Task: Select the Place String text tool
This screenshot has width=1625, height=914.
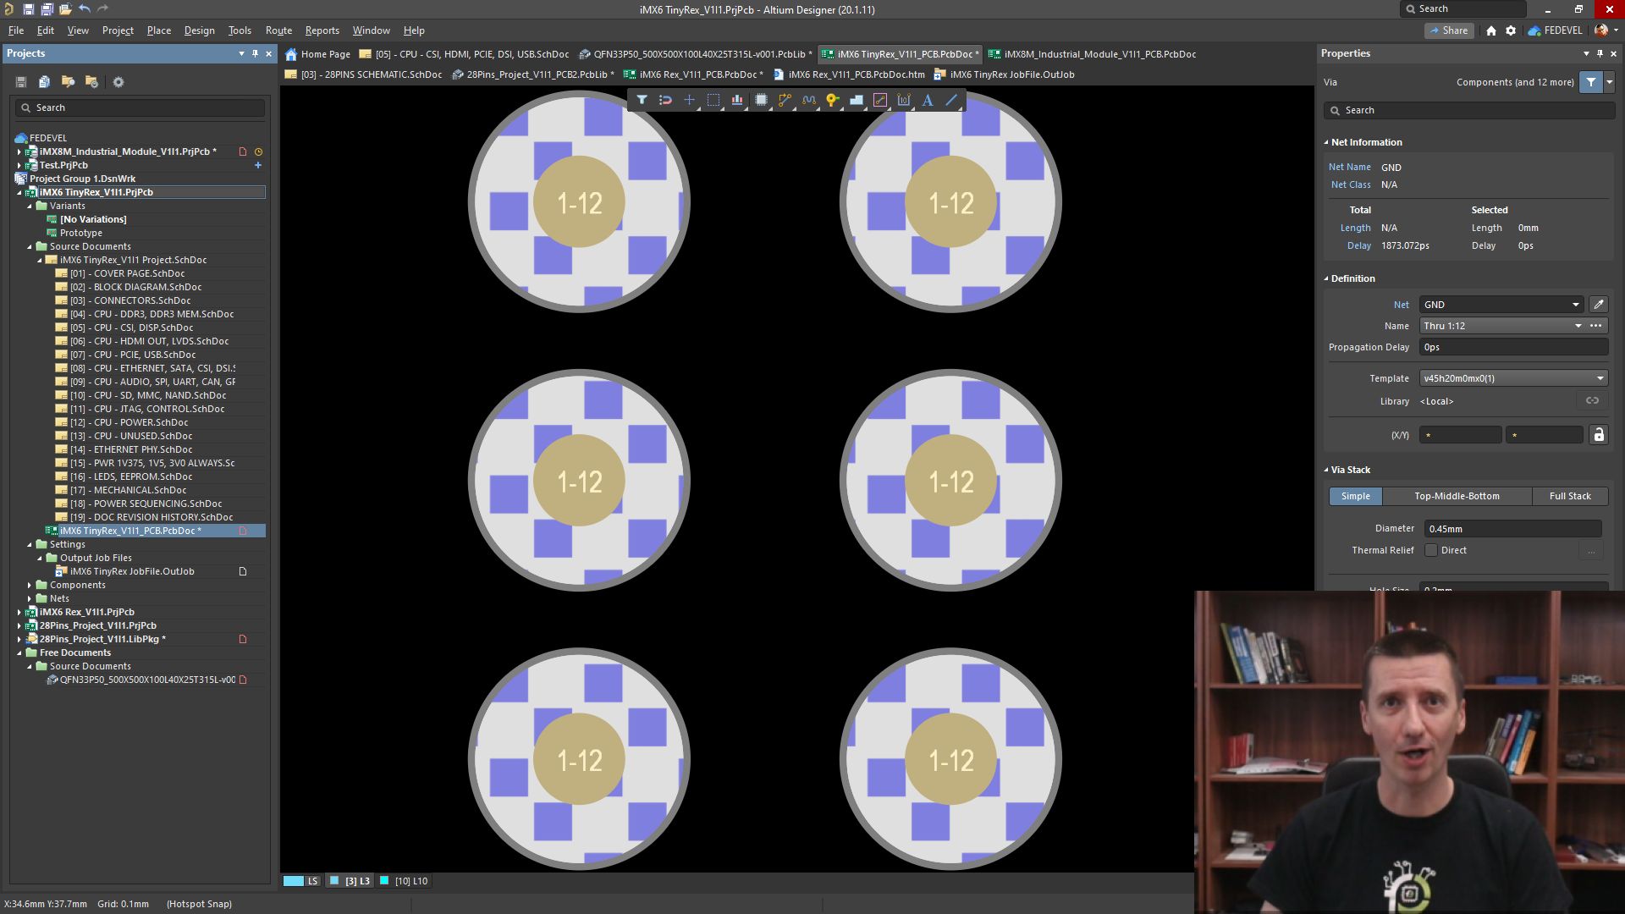Action: (x=928, y=100)
